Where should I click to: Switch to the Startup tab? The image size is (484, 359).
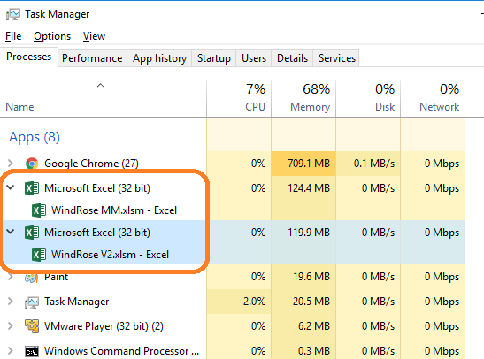[x=214, y=58]
